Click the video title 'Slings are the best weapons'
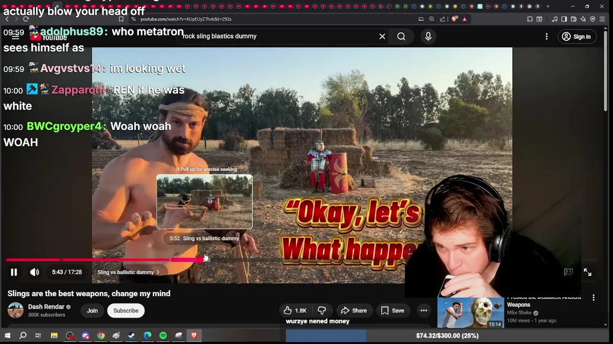This screenshot has height=344, width=613. pos(89,293)
